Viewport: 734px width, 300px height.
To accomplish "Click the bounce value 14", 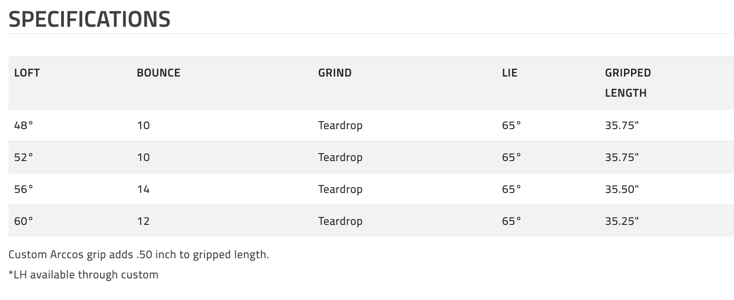I will (143, 189).
